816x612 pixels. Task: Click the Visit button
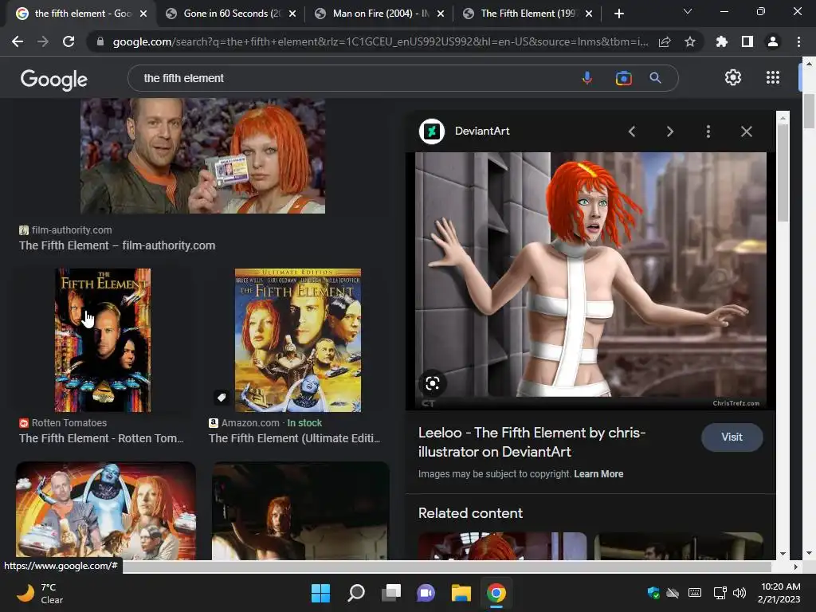point(732,437)
